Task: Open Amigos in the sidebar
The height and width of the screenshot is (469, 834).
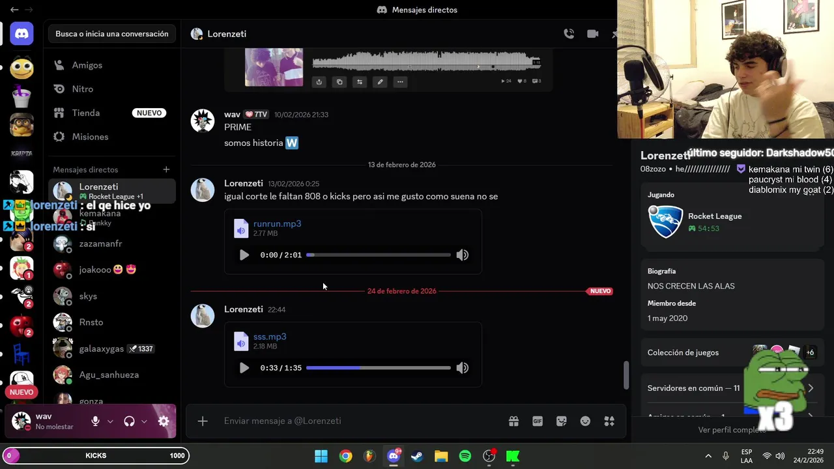Action: 112,65
